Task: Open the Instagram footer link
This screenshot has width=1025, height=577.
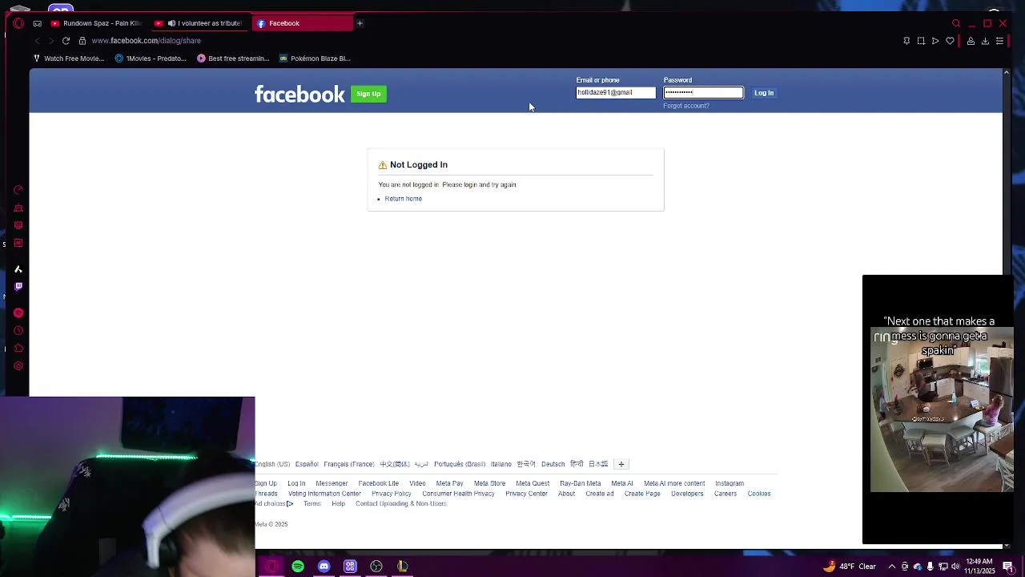Action: (x=730, y=483)
